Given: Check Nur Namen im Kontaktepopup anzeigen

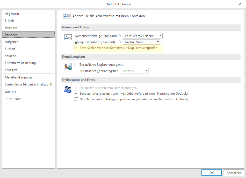Looking at the screenshot, I should (76, 99).
